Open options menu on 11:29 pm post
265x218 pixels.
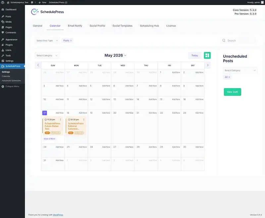pyautogui.click(x=61, y=120)
